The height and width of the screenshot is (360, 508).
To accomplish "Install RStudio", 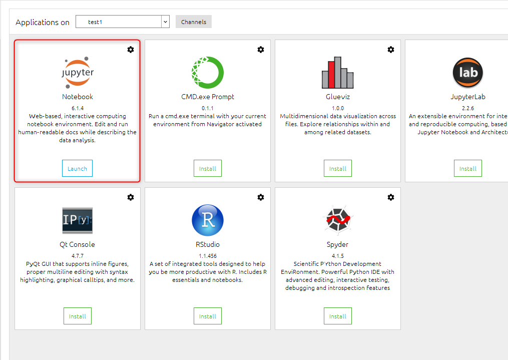I will 208,316.
